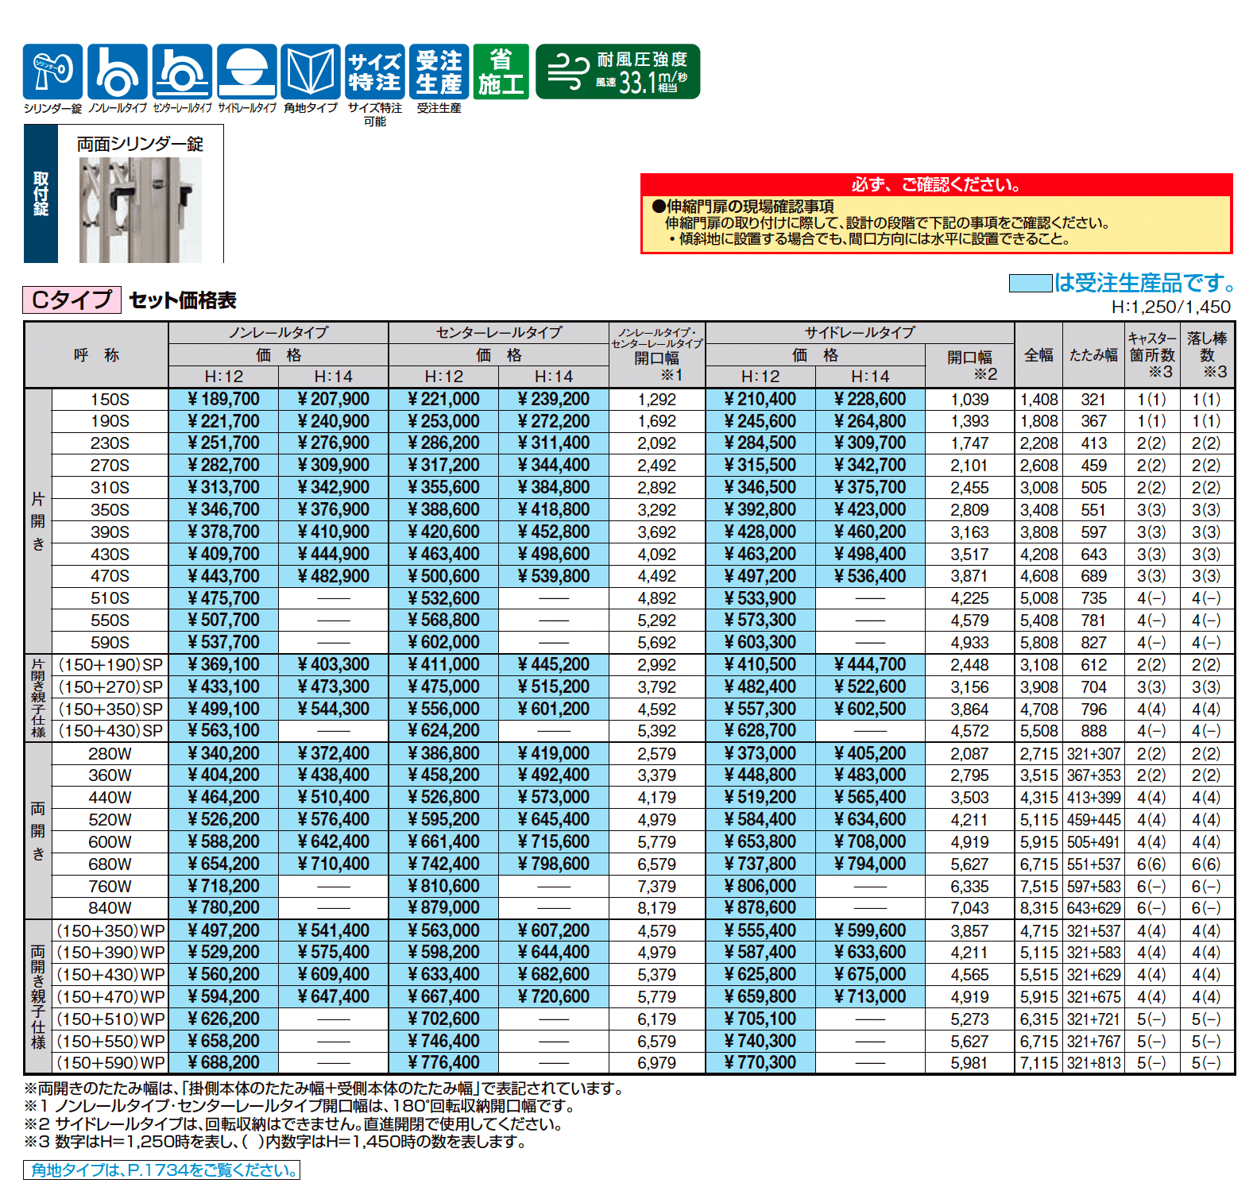This screenshot has width=1257, height=1191.
Task: Click the シリンダー錠 cylinder lock icon
Action: [52, 72]
